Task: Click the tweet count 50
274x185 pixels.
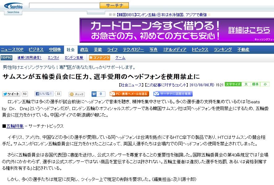Action: point(25,94)
